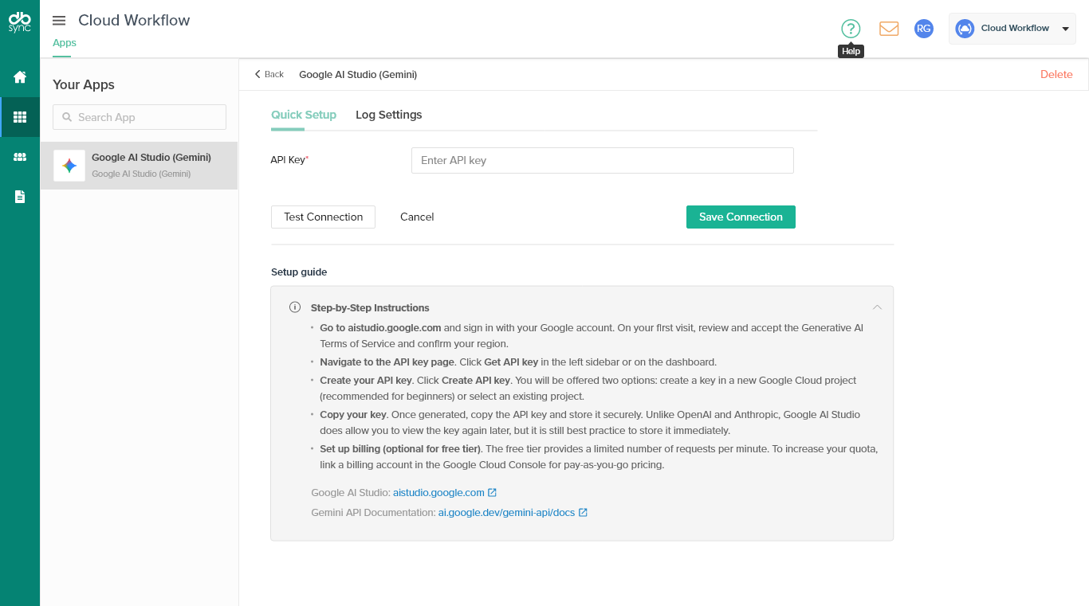This screenshot has height=606, width=1089.
Task: Open the users group sidebar icon
Action: point(20,157)
